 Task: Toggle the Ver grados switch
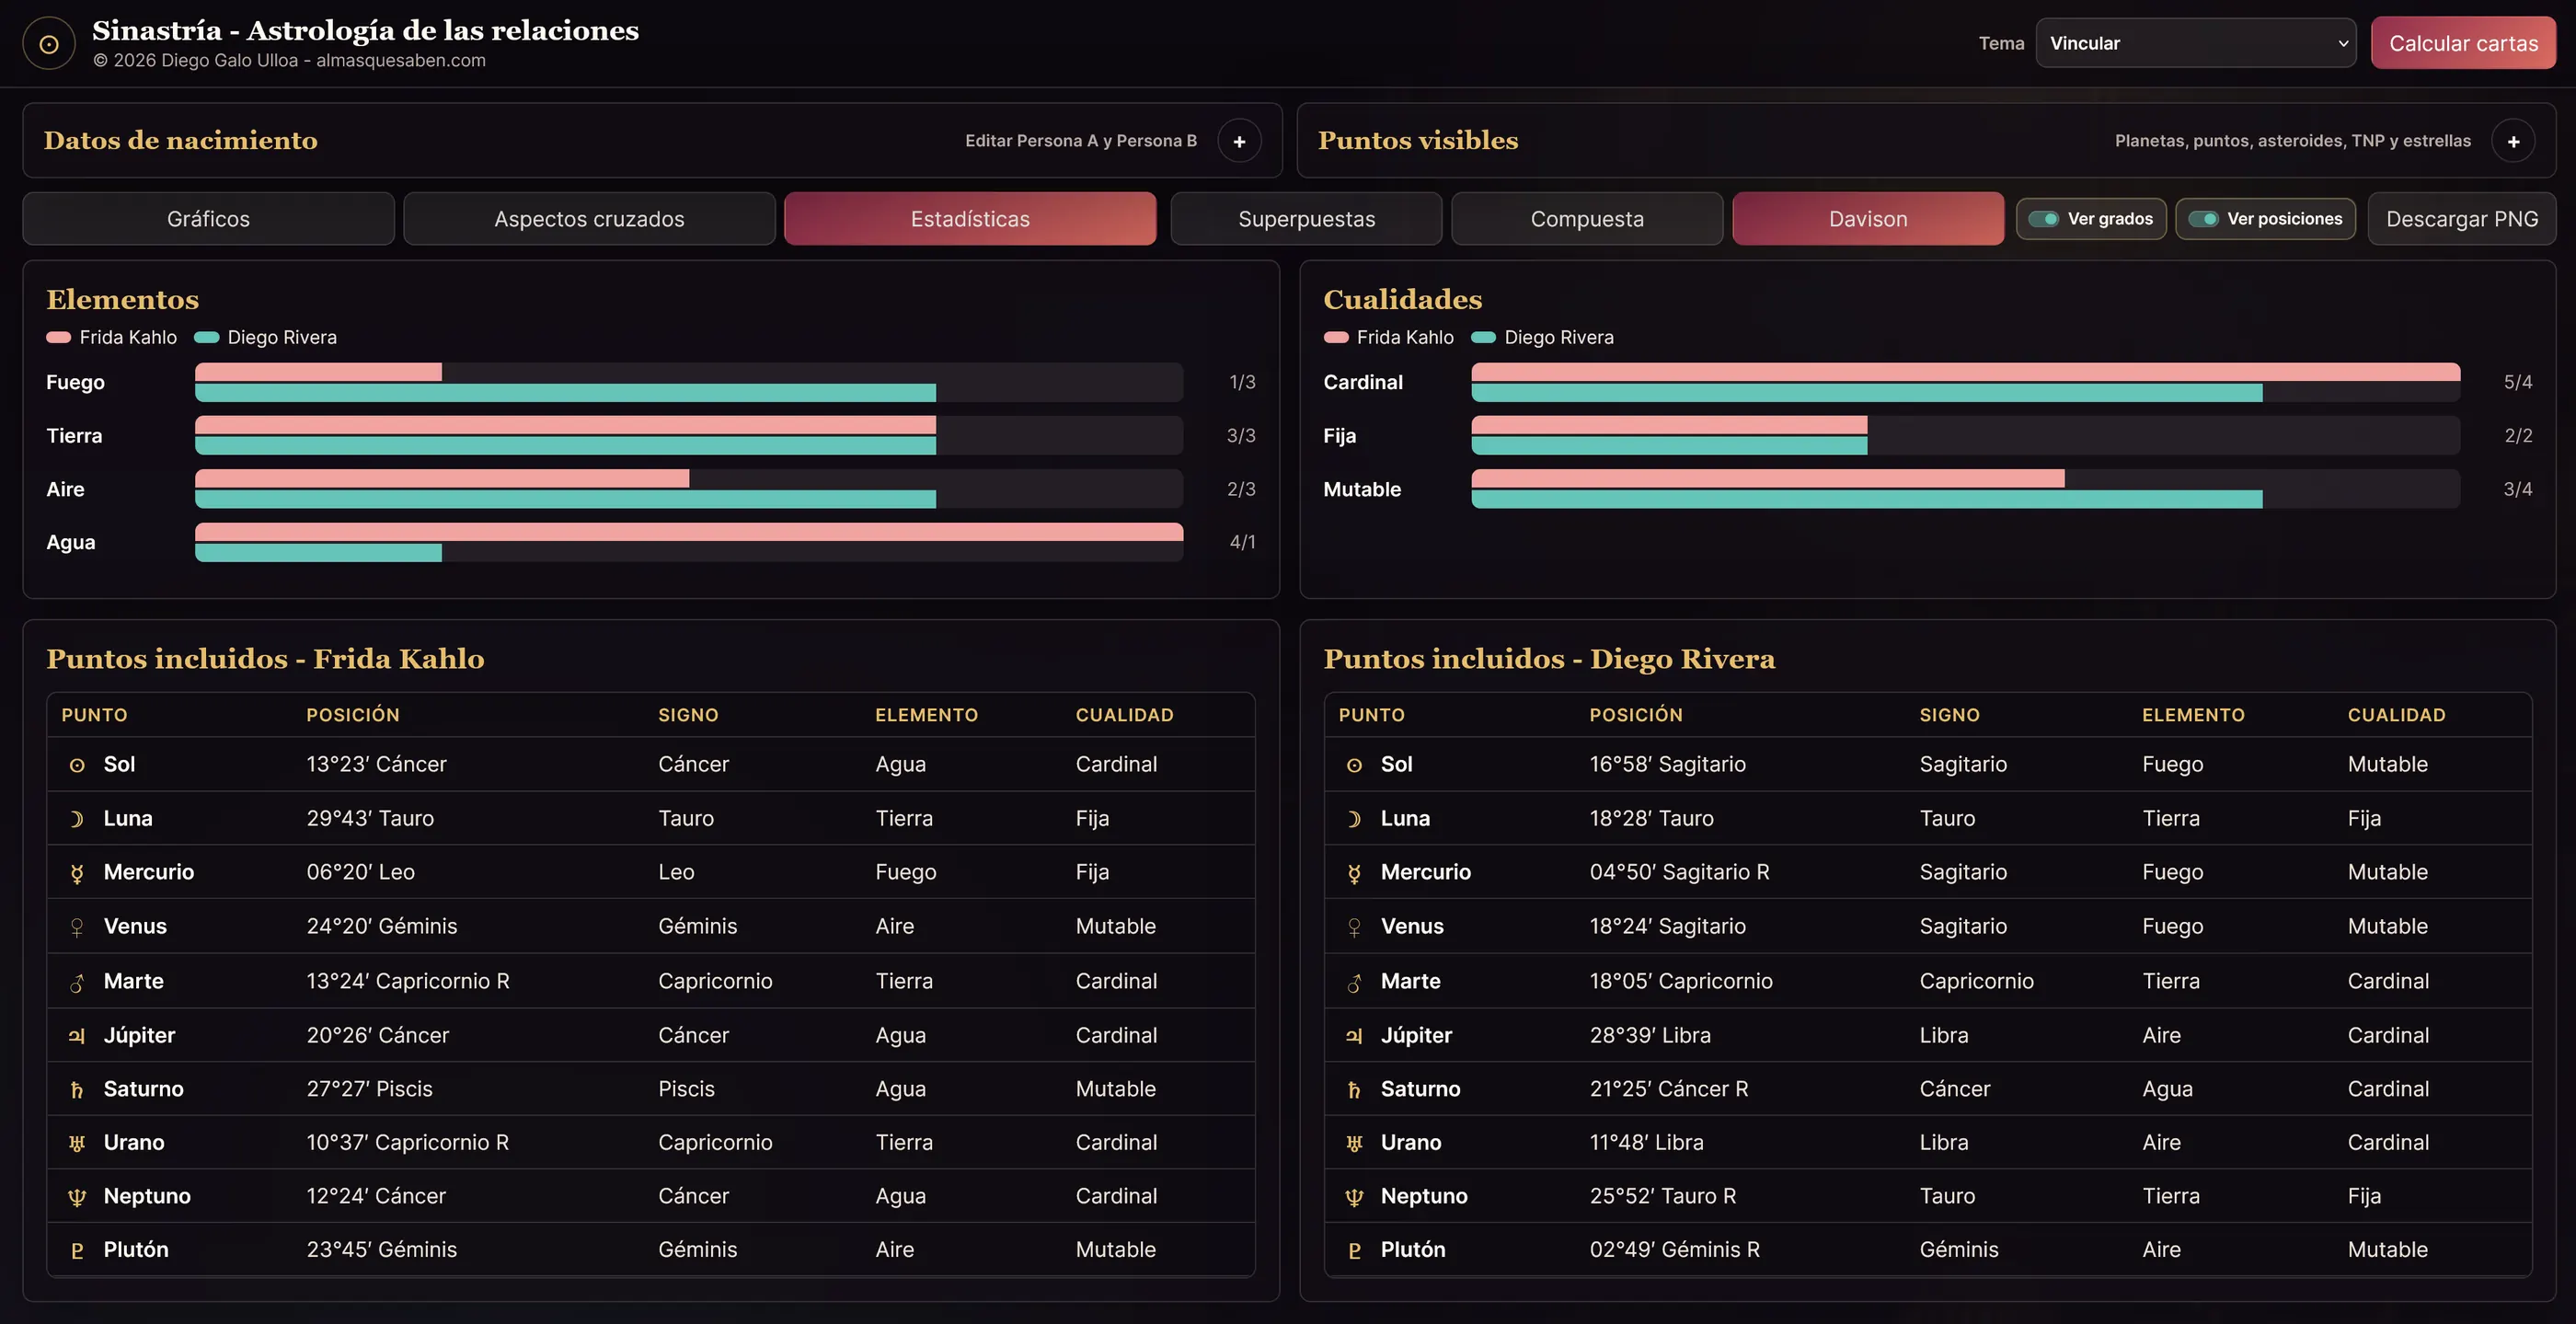coord(2043,219)
